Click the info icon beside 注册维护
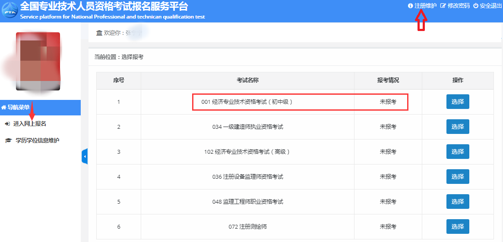 (x=410, y=6)
